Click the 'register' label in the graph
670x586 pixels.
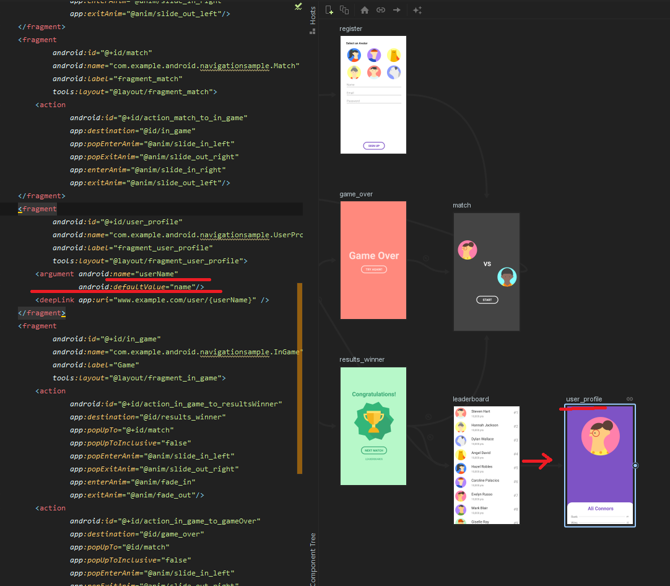351,28
